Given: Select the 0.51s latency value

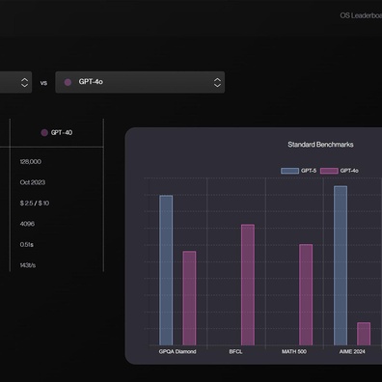Looking at the screenshot, I should 26,245.
